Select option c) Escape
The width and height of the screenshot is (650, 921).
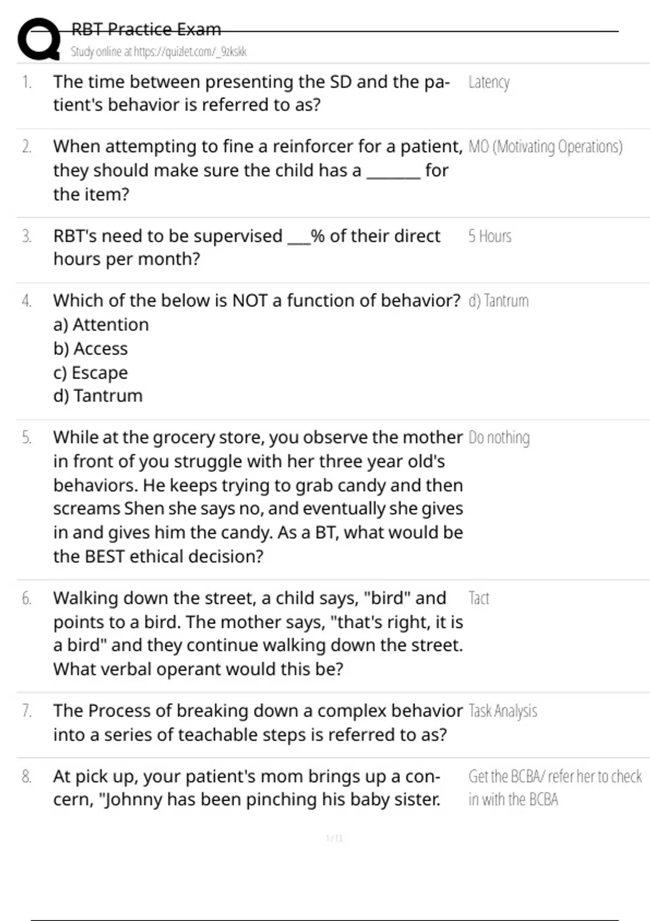(90, 373)
